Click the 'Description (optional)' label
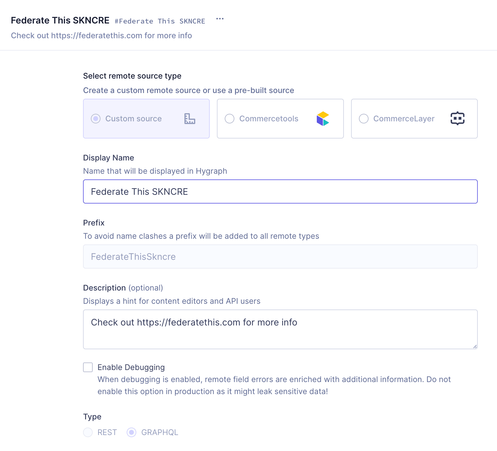The width and height of the screenshot is (497, 451). (123, 288)
